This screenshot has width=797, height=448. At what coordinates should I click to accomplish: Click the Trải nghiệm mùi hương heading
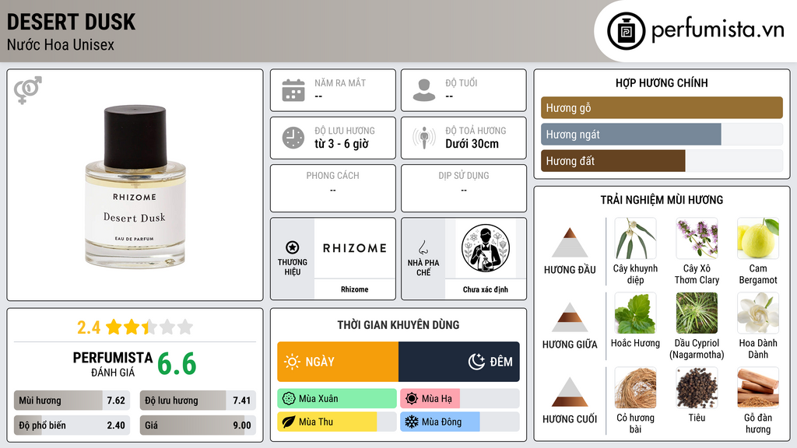662,200
